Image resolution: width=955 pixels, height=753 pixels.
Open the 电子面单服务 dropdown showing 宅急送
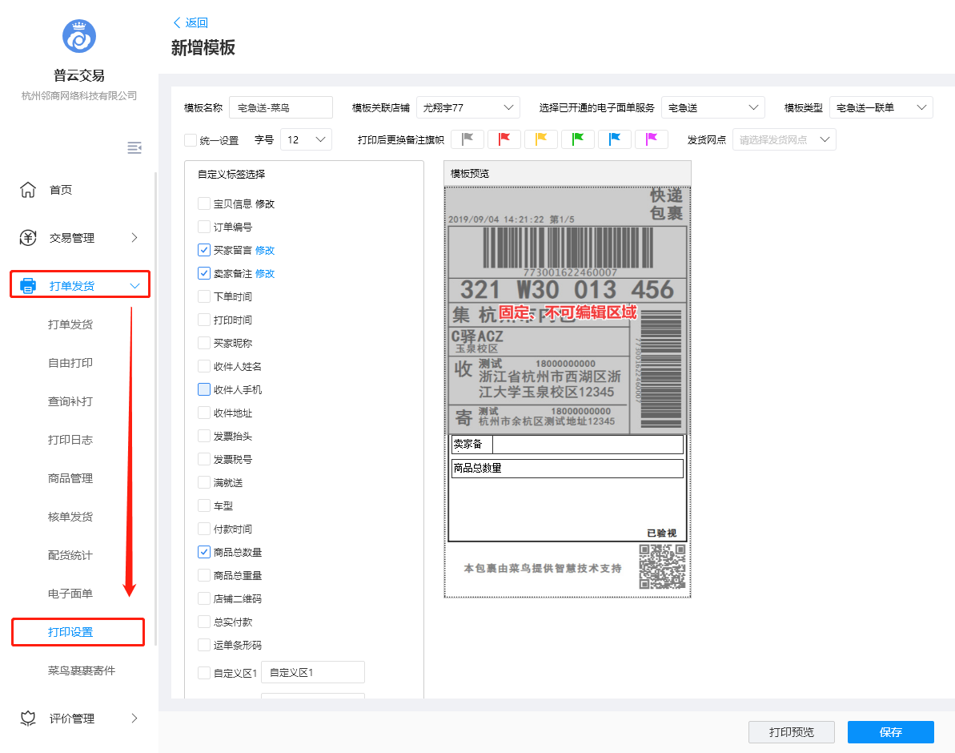tap(712, 107)
